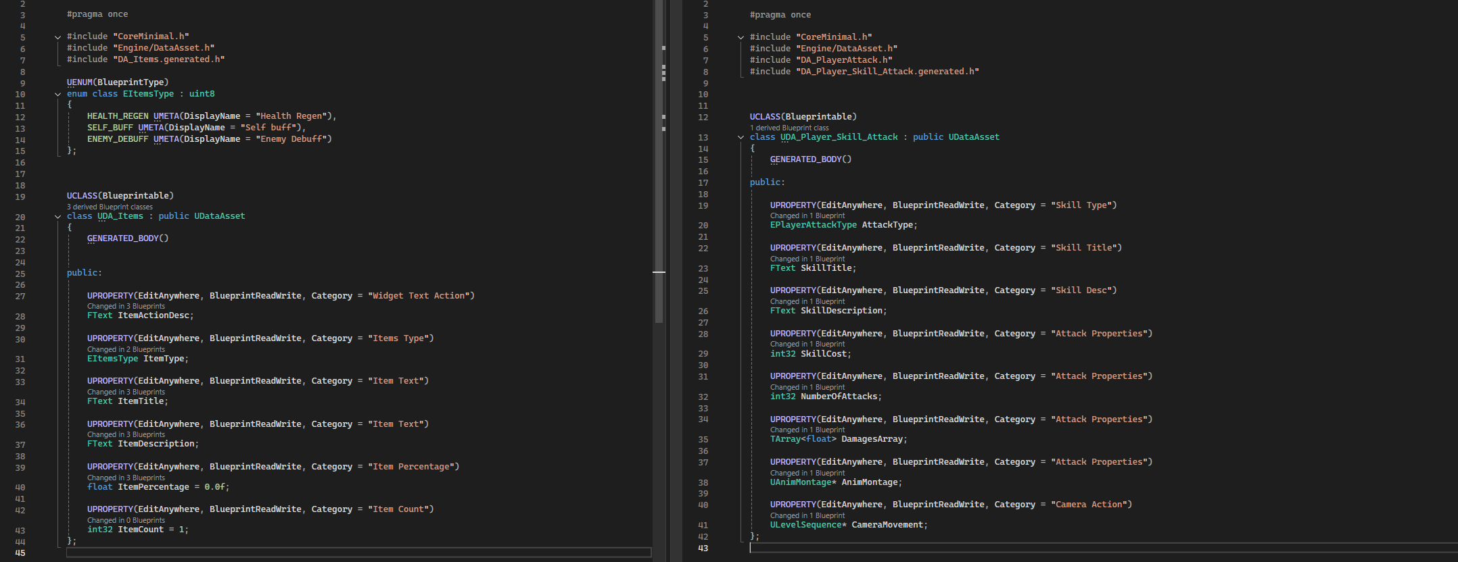Image resolution: width=1458 pixels, height=562 pixels.
Task: Open the "1 derived Blueprint class" lens
Action: [x=789, y=128]
